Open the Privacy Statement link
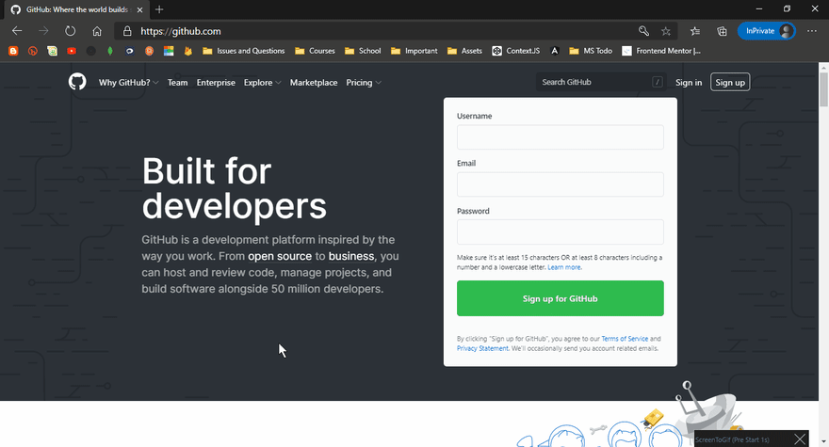Screen dimensions: 829x447 pos(482,349)
